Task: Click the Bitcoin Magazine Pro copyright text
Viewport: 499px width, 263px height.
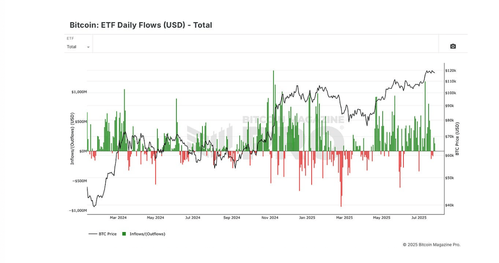Action: coord(432,245)
